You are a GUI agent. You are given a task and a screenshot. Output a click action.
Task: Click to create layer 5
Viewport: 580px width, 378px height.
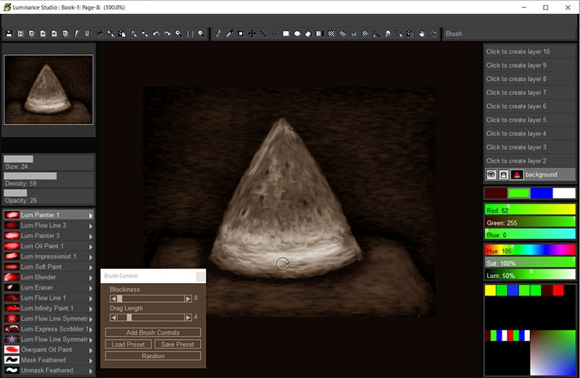coord(516,120)
